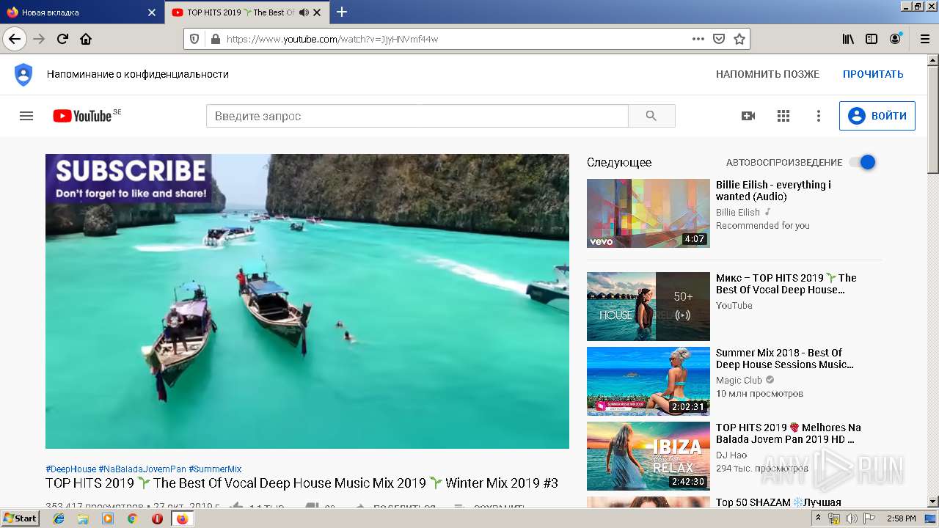
Task: Open TOP HITS 2019 Melhores Na Balada title
Action: [x=789, y=433]
